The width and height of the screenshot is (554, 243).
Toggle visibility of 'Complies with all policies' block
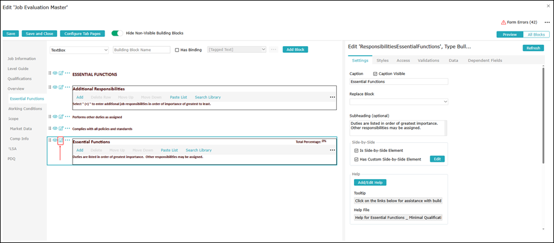pyautogui.click(x=55, y=129)
